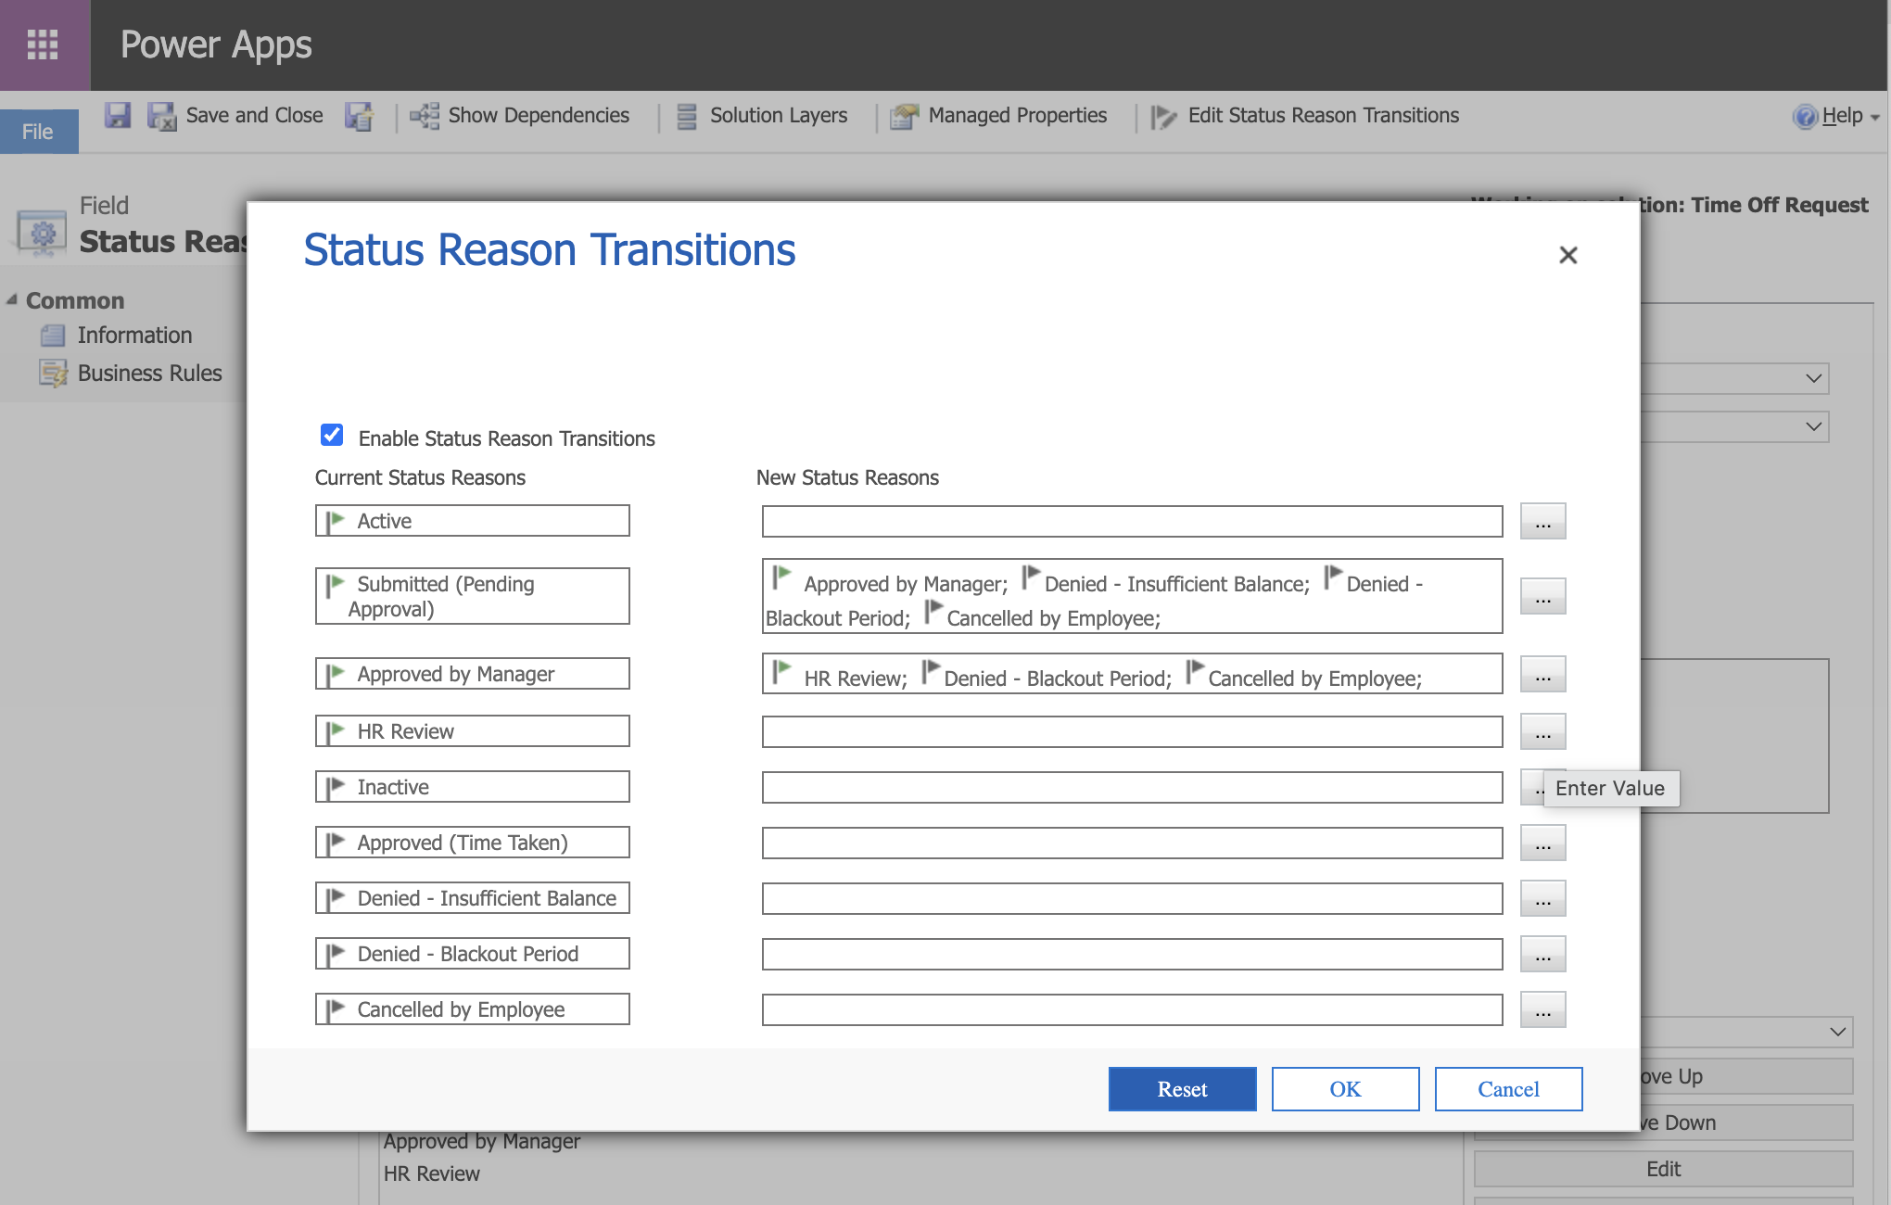Open ellipsis picker for Cancelled by Employee row
1891x1205 pixels.
tap(1542, 1009)
